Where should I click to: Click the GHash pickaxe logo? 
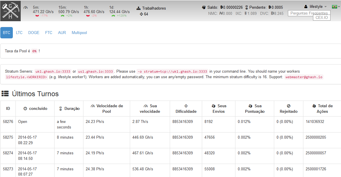[11, 11]
